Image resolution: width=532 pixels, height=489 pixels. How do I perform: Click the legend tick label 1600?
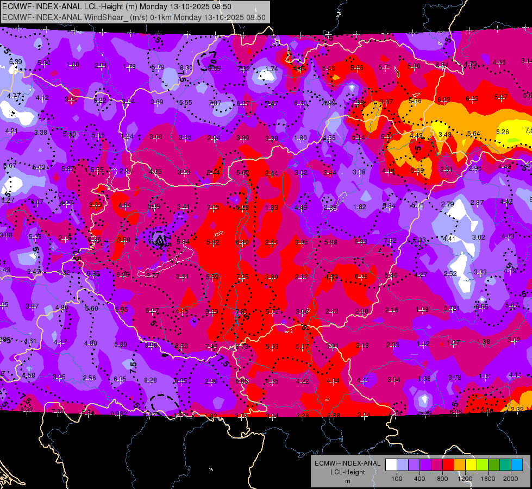(488, 479)
